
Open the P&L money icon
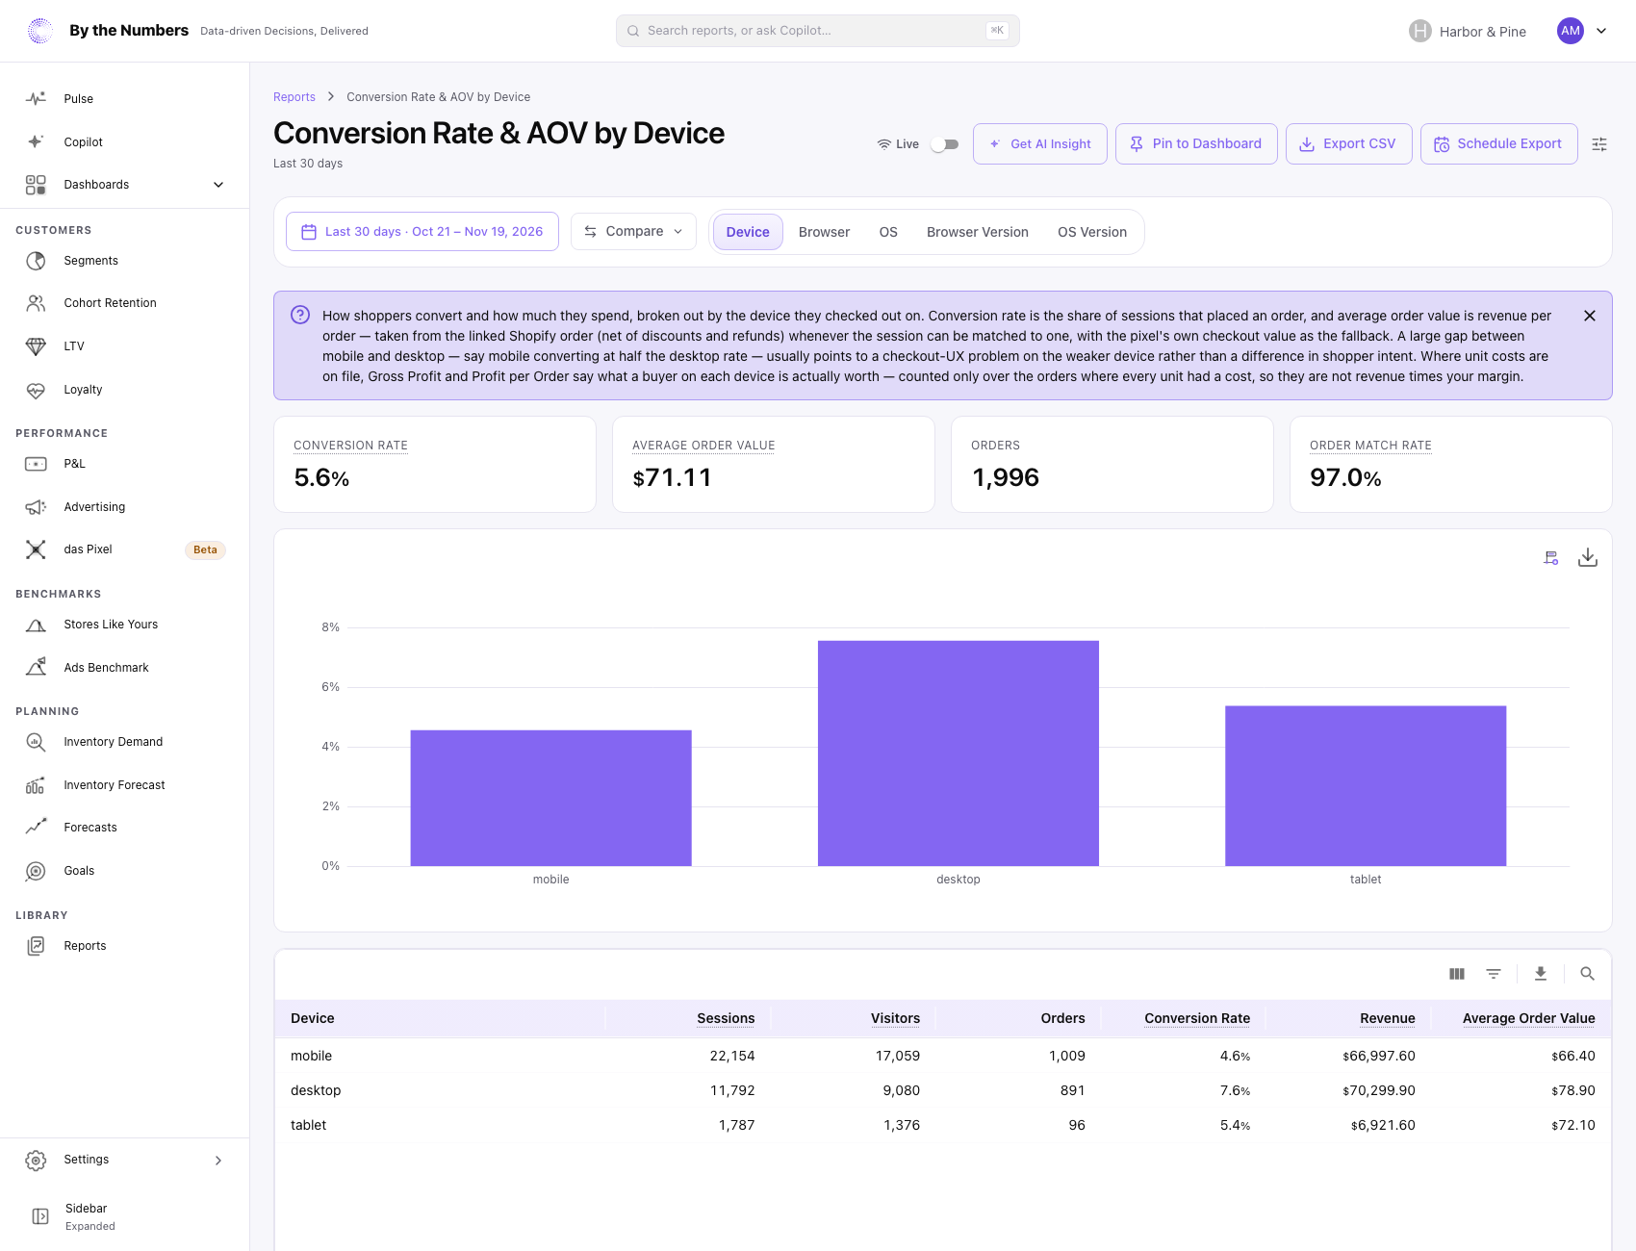pos(36,464)
